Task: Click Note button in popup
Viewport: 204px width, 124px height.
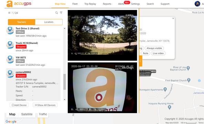Action: (146, 53)
